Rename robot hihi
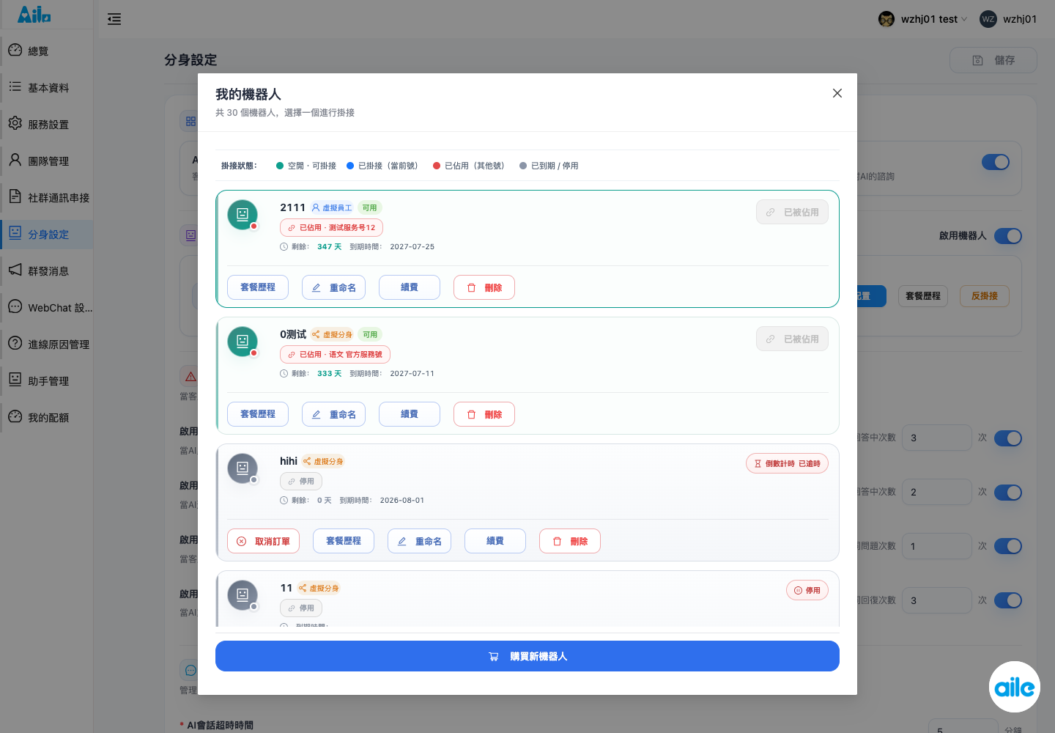The height and width of the screenshot is (733, 1055). click(x=419, y=541)
